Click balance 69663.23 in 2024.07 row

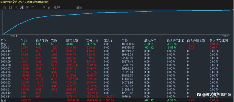pos(127,68)
